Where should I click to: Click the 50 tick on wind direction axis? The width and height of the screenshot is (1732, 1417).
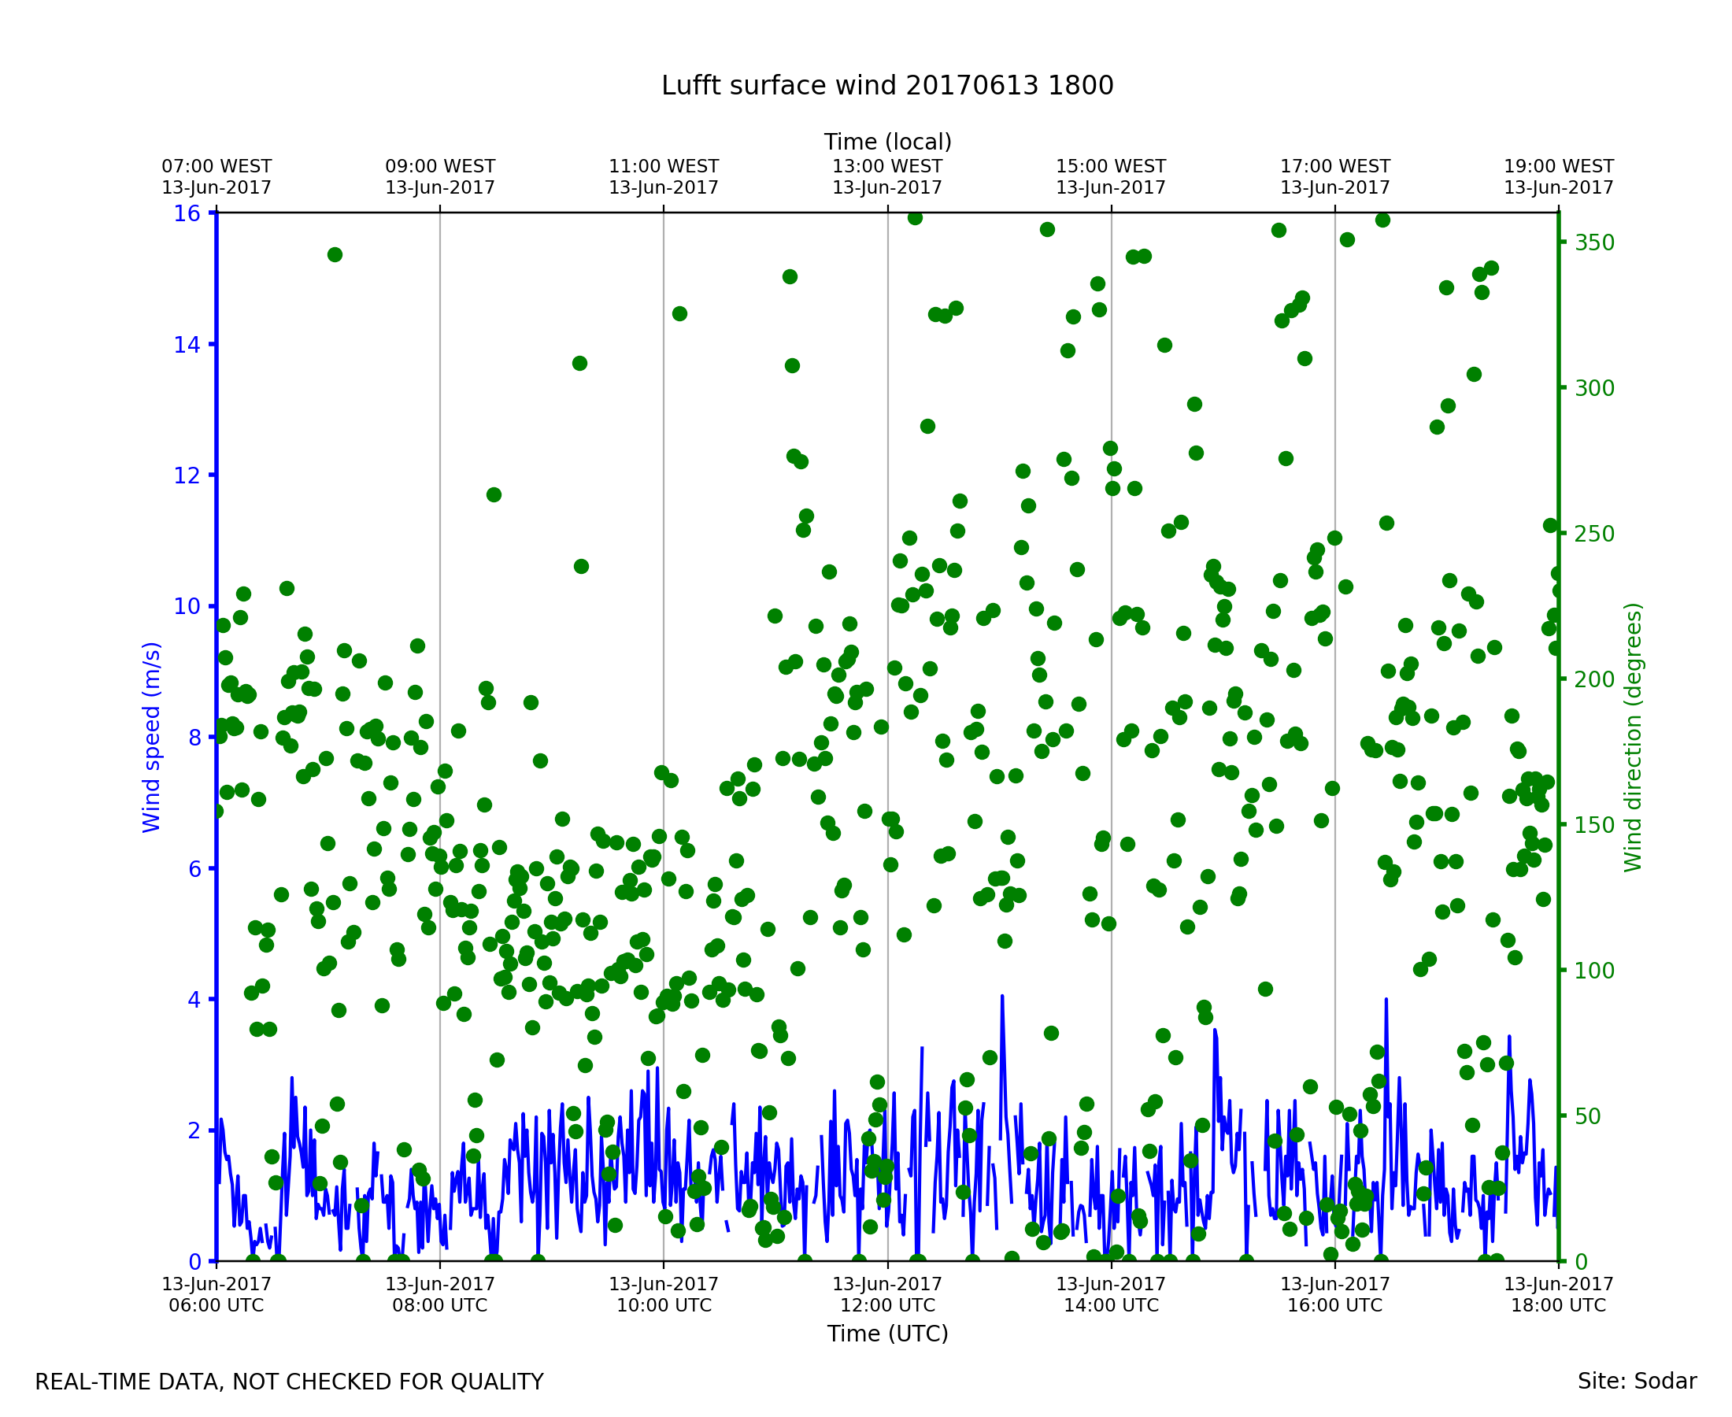(1589, 1115)
